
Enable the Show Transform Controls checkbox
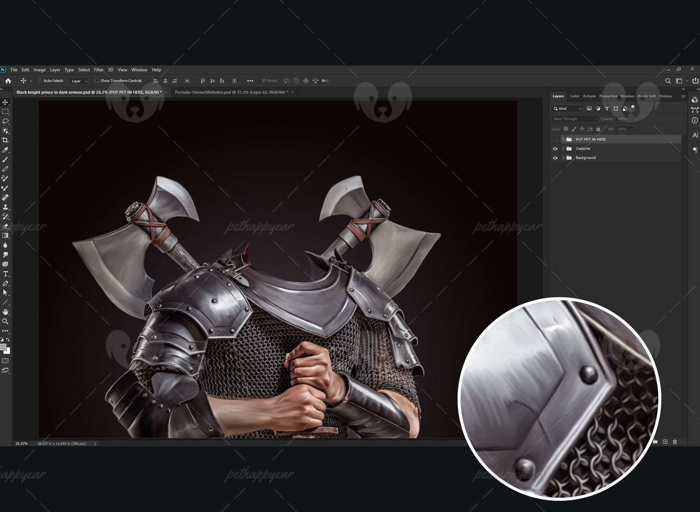click(x=97, y=80)
